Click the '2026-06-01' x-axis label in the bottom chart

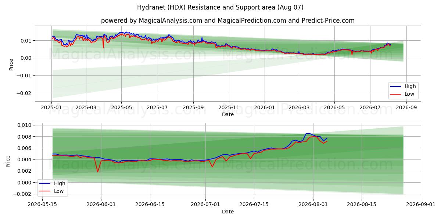[101, 205]
